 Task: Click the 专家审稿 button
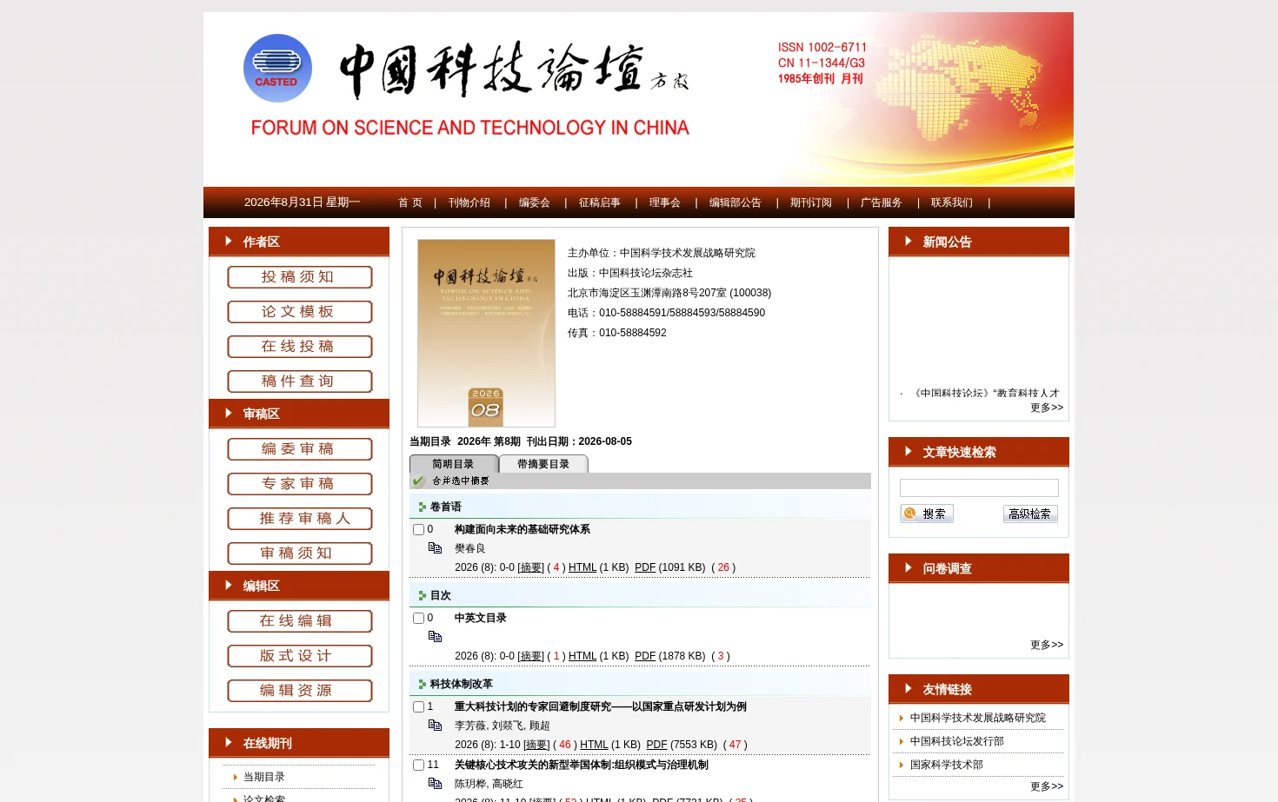coord(300,484)
